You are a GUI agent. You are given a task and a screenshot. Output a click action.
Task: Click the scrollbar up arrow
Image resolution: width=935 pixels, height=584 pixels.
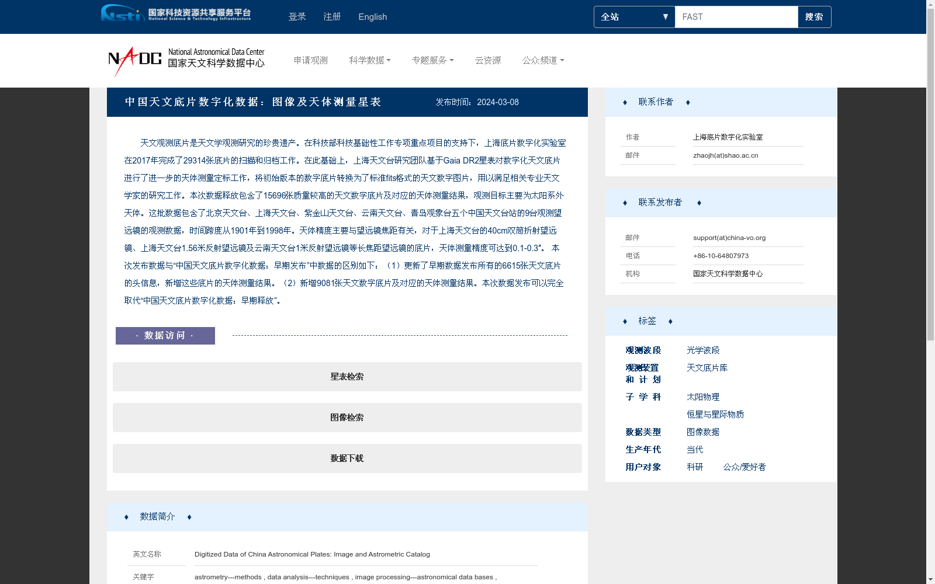tap(930, 5)
